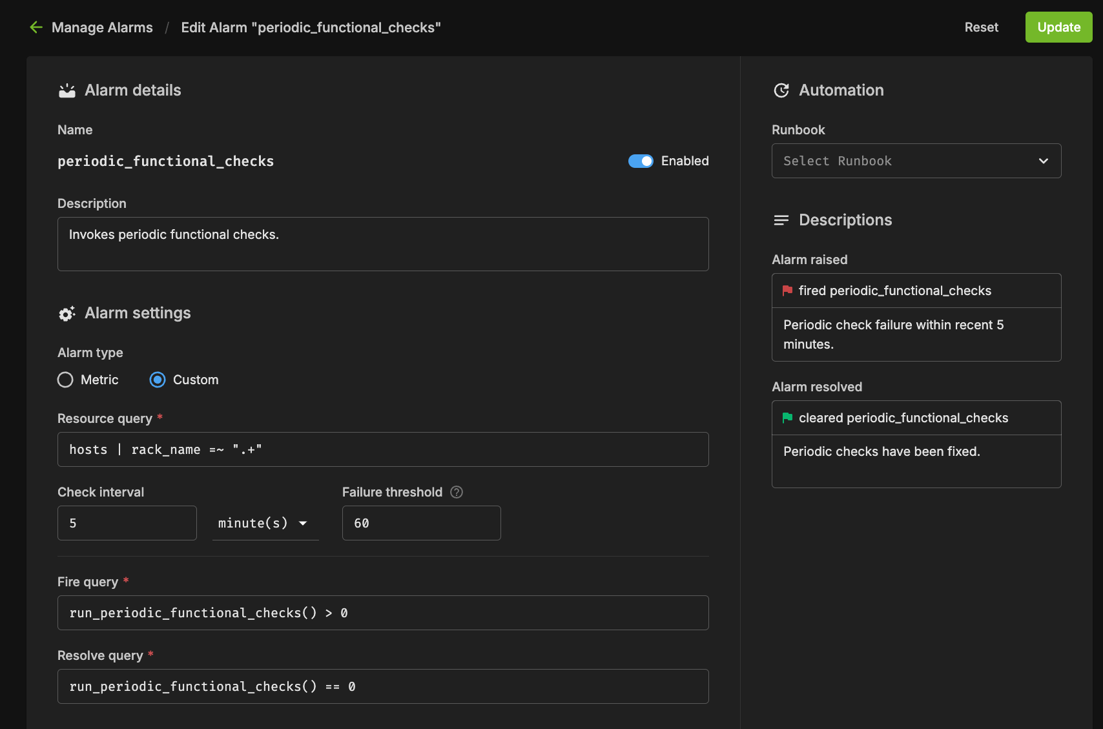Open the minute(s) interval unit dropdown

[265, 523]
